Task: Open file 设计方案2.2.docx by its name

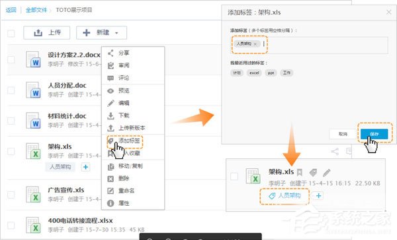Action: click(x=74, y=55)
